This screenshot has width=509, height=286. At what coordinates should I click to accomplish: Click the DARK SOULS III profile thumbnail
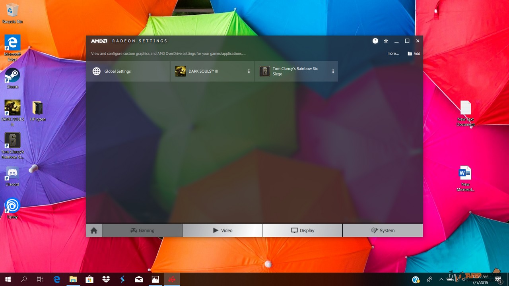tap(181, 71)
